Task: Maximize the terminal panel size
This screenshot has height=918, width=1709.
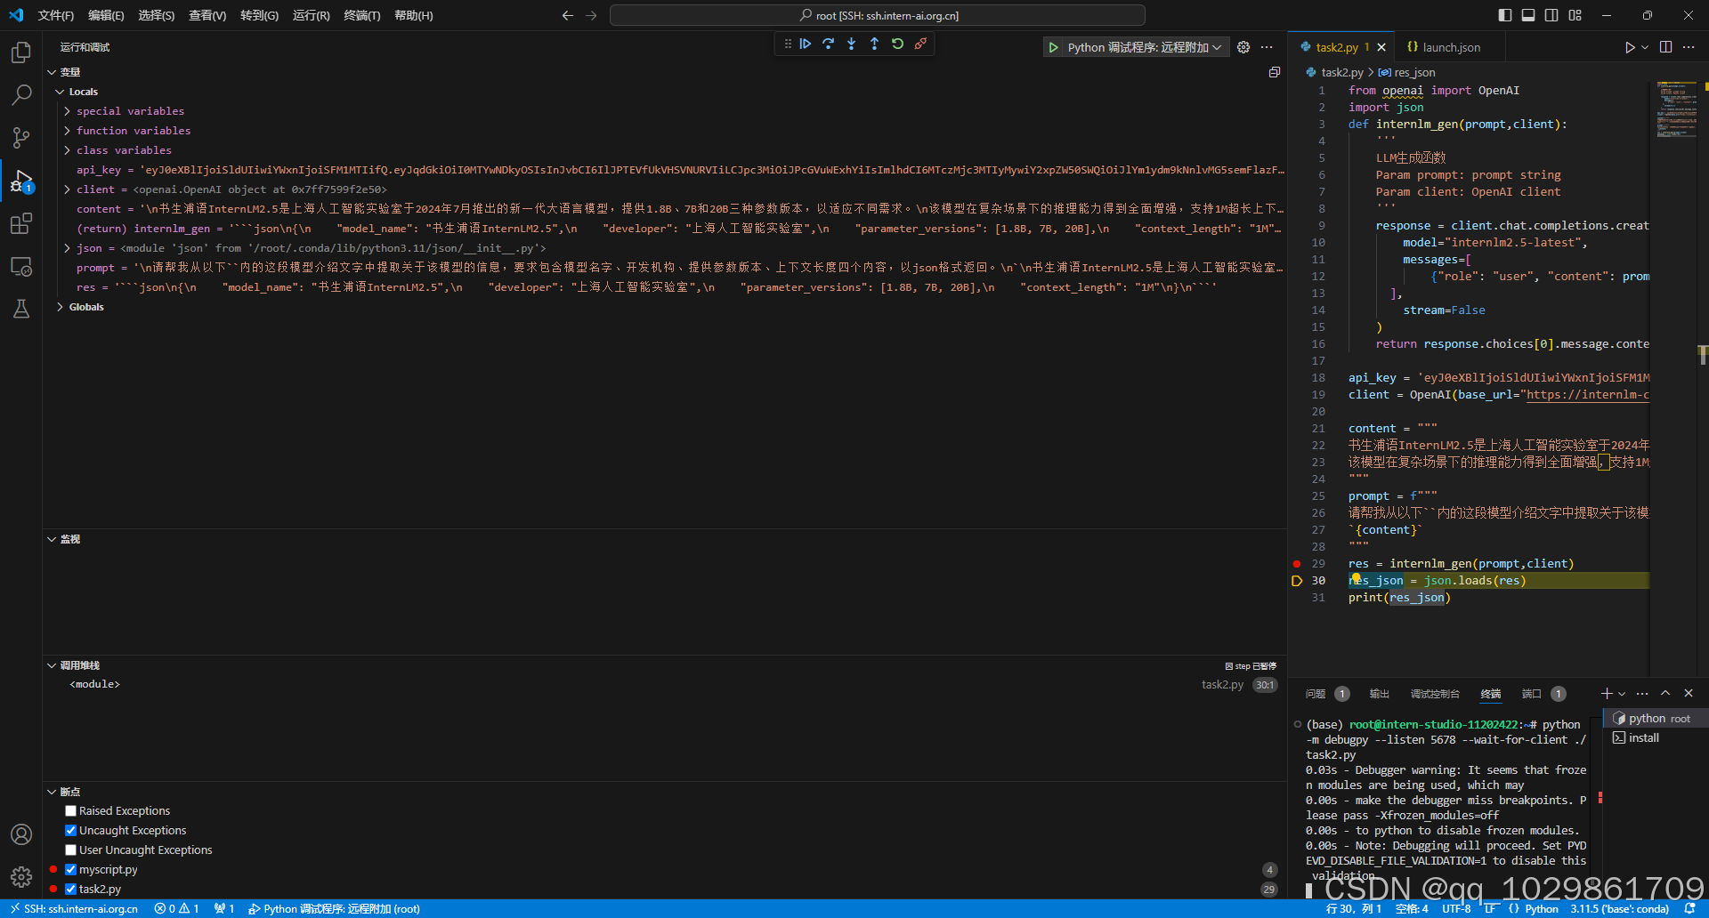Action: click(x=1665, y=694)
